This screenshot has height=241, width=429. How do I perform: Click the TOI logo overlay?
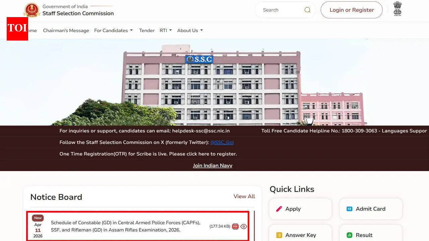point(17,29)
